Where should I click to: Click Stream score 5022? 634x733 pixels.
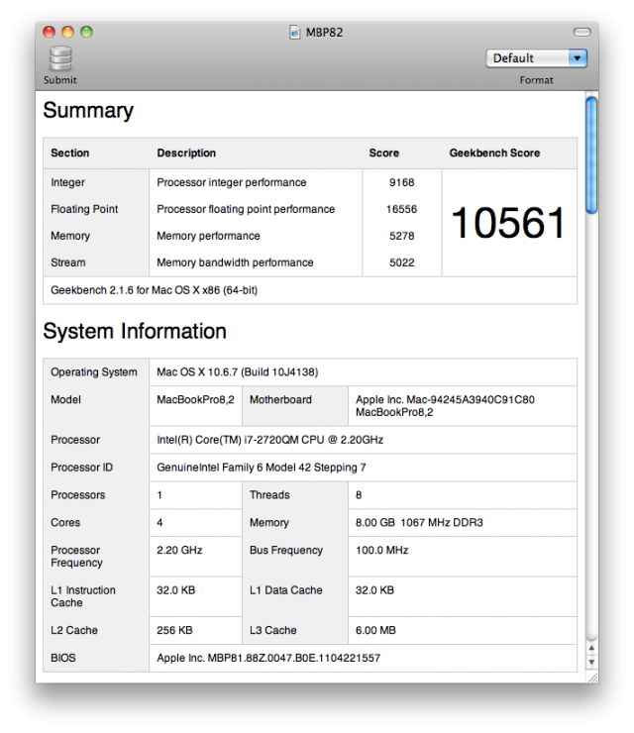[x=401, y=262]
